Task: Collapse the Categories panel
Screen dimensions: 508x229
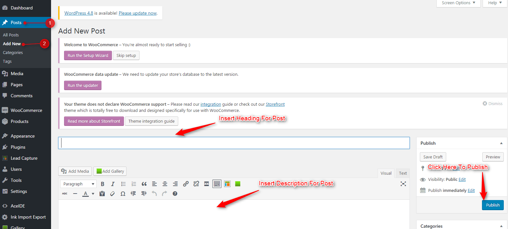Action: (501, 226)
